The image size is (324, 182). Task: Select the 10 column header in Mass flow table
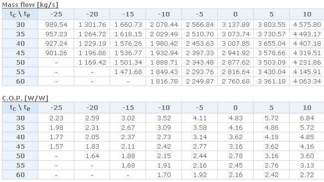[x=307, y=14]
